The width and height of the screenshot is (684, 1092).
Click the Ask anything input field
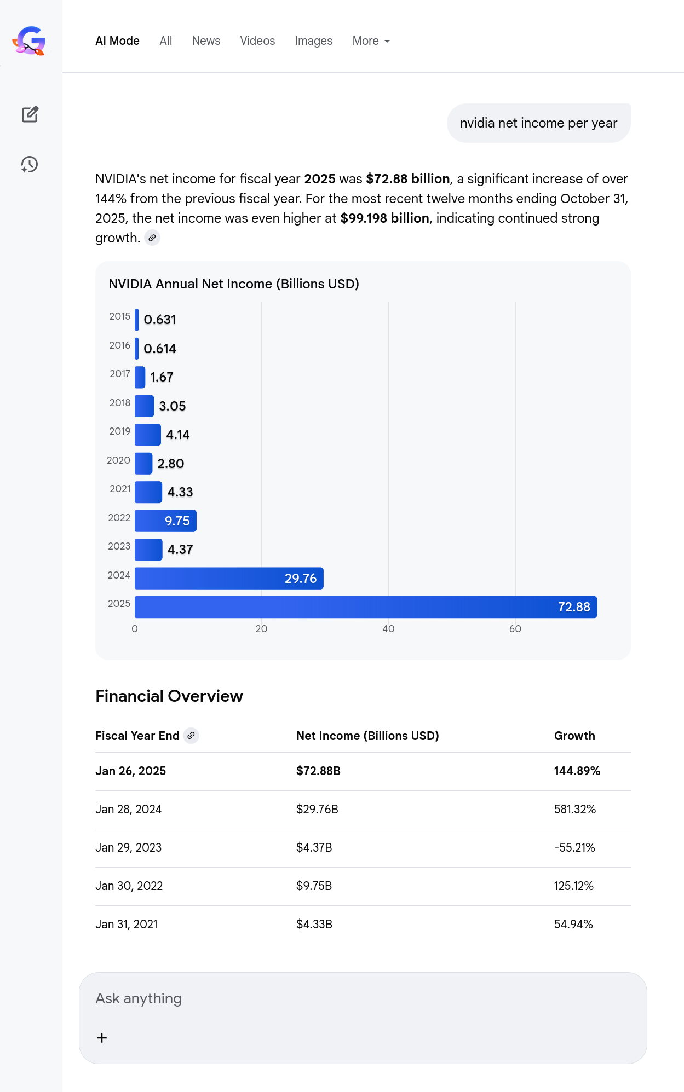pyautogui.click(x=361, y=999)
